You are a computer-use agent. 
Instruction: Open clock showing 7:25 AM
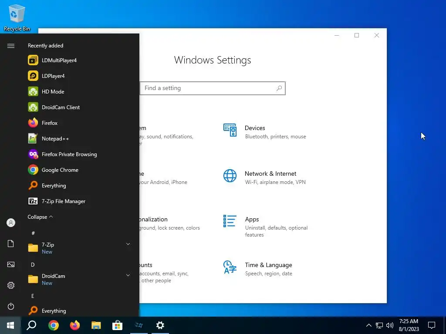[409, 325]
